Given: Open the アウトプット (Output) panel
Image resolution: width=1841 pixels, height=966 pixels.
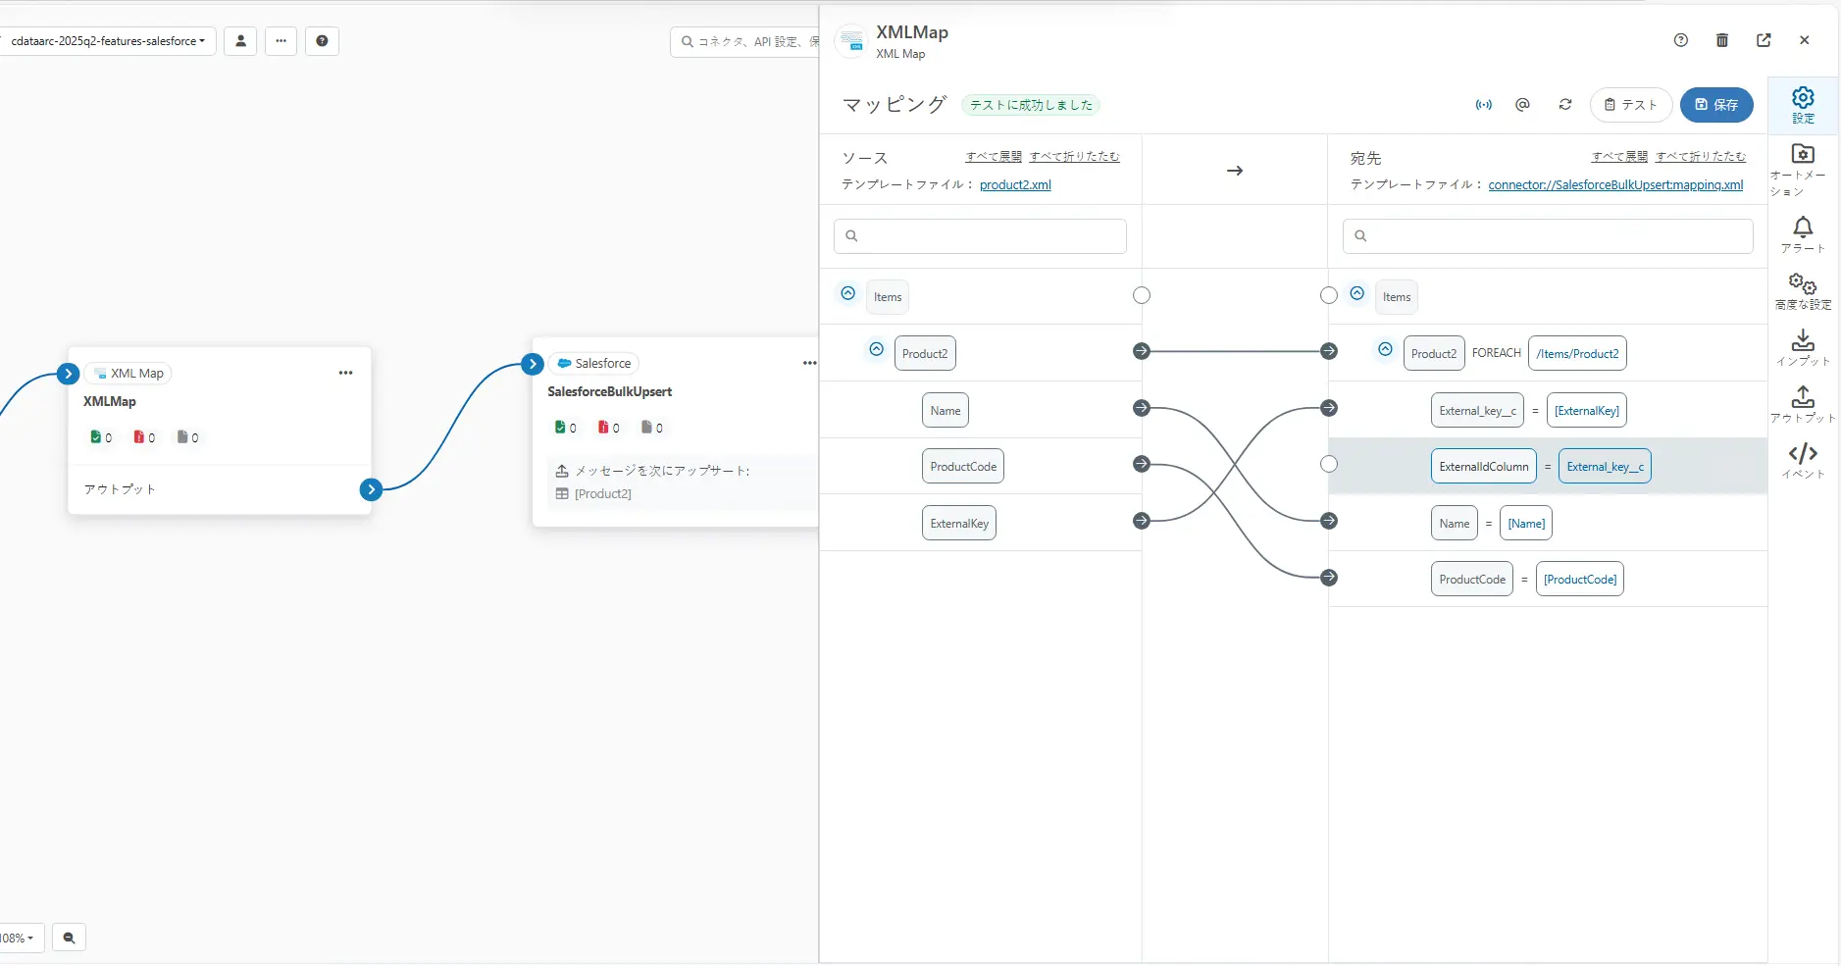Looking at the screenshot, I should (x=1803, y=403).
